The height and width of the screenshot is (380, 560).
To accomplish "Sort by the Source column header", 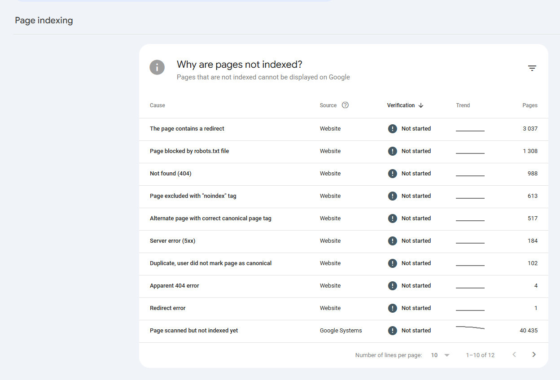I will pyautogui.click(x=328, y=105).
